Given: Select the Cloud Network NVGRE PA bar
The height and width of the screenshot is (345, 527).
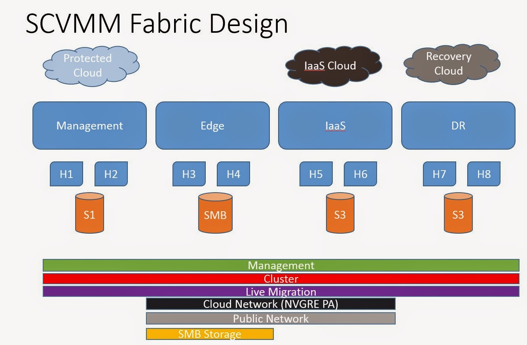Looking at the screenshot, I should [x=271, y=305].
